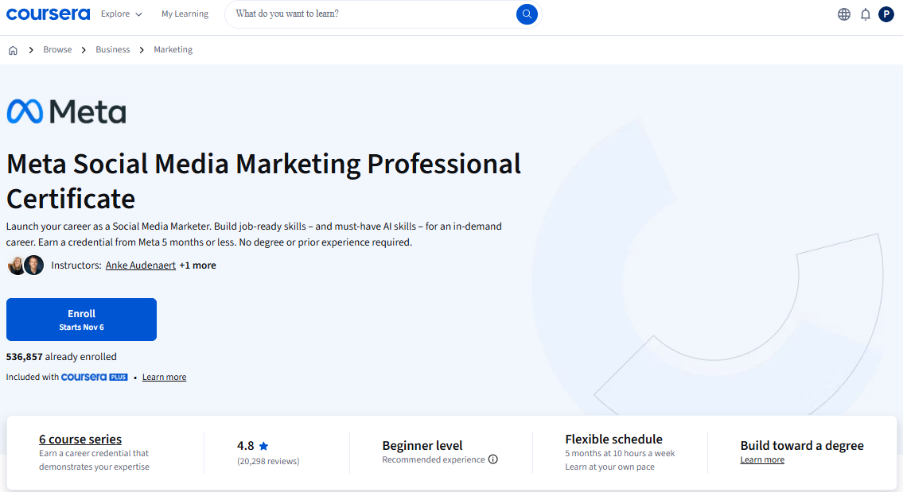Select Business in the breadcrumb trail

112,49
